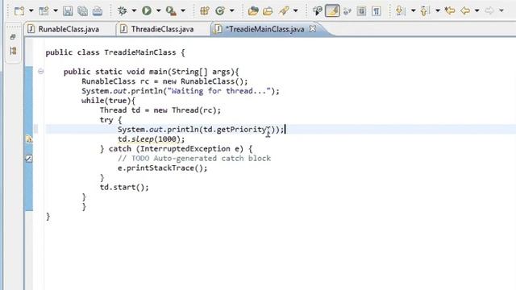Click the '// TODO Auto-generated catch block' comment
The image size is (516, 290).
pyautogui.click(x=194, y=159)
